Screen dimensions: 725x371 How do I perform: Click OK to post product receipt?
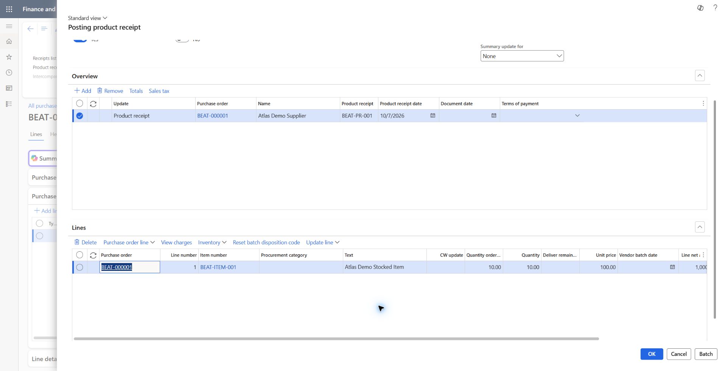click(x=652, y=354)
